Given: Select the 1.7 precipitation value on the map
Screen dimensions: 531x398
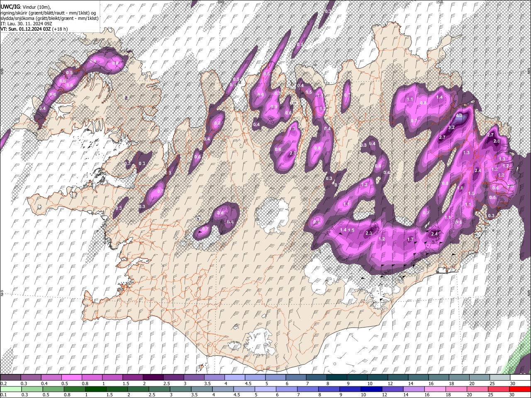Looking at the screenshot, I should click(410, 240).
